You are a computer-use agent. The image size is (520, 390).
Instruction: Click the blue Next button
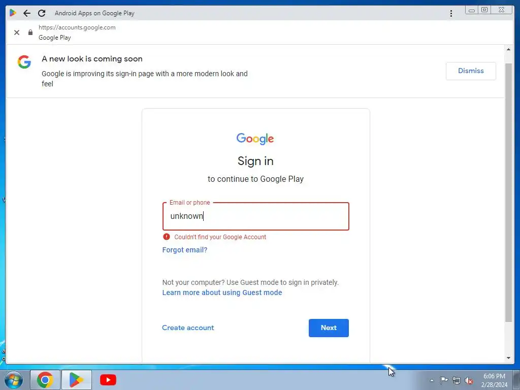329,328
